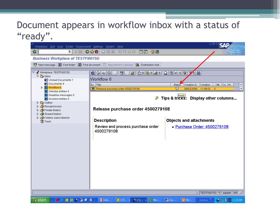Open the Select layout dropdown arrow
This screenshot has width=280, height=210.
click(180, 73)
